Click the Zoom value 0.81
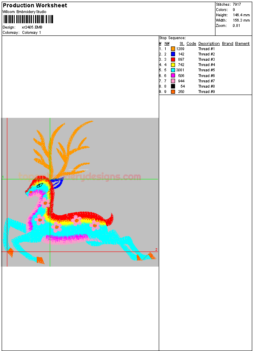 (x=236, y=26)
